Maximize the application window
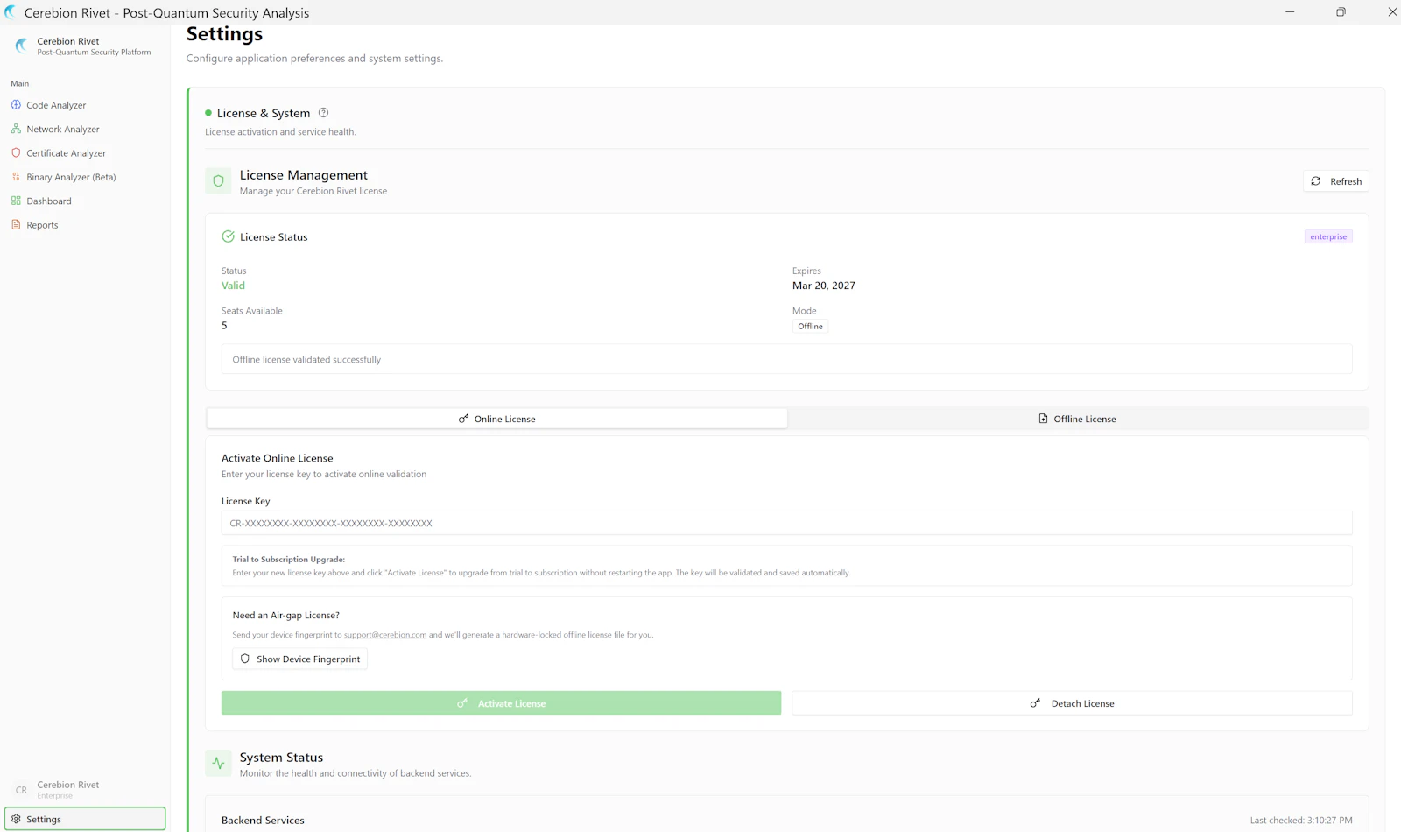1401x832 pixels. point(1341,12)
